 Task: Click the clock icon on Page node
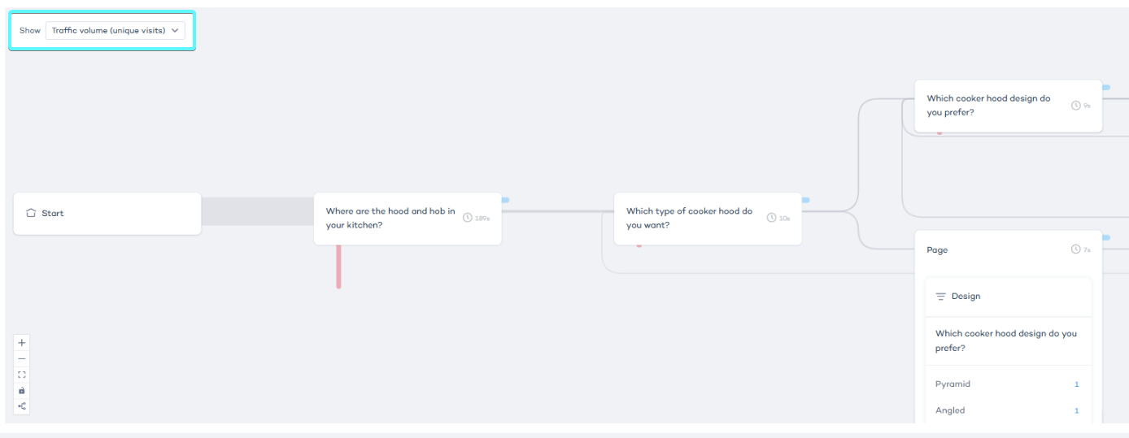click(x=1075, y=249)
